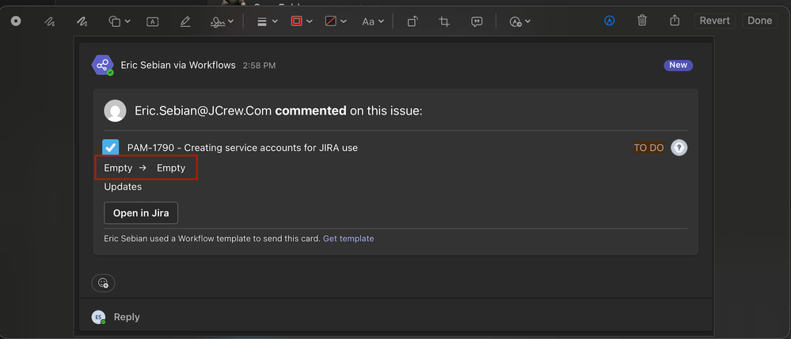Viewport: 791px width, 339px height.
Task: Select the Crop tool
Action: point(444,21)
